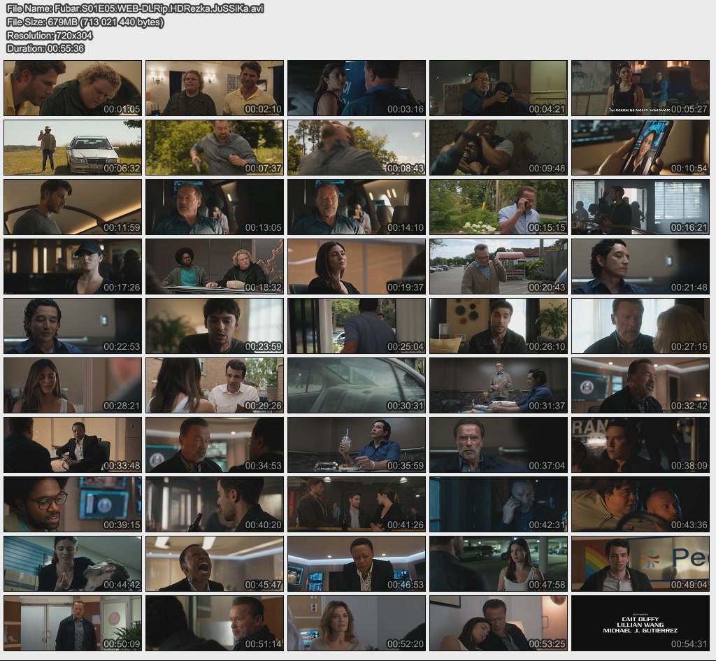Select the thumbnail stamped 00:02:10

click(x=215, y=88)
